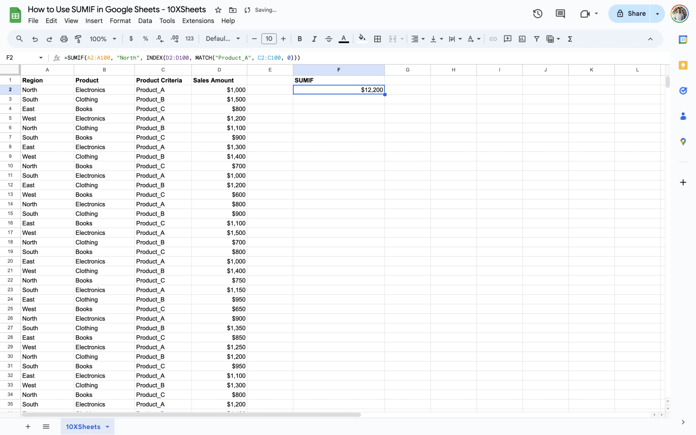Click the paint format roller icon
Image resolution: width=696 pixels, height=435 pixels.
coord(78,39)
